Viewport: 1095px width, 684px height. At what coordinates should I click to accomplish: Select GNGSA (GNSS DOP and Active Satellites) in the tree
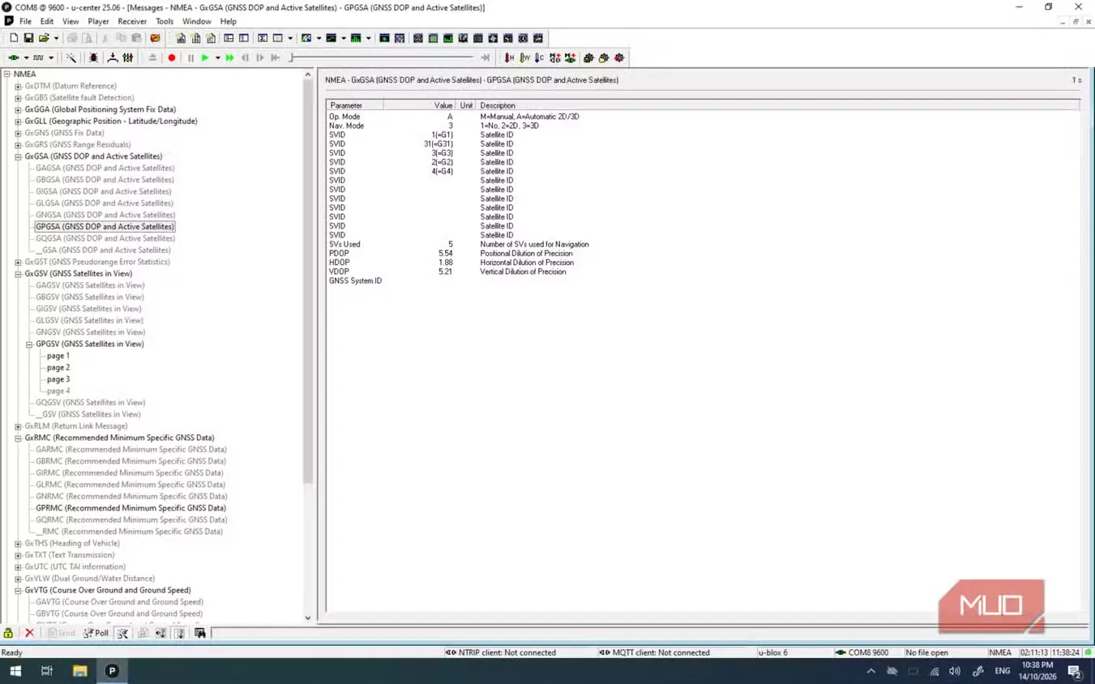point(105,215)
